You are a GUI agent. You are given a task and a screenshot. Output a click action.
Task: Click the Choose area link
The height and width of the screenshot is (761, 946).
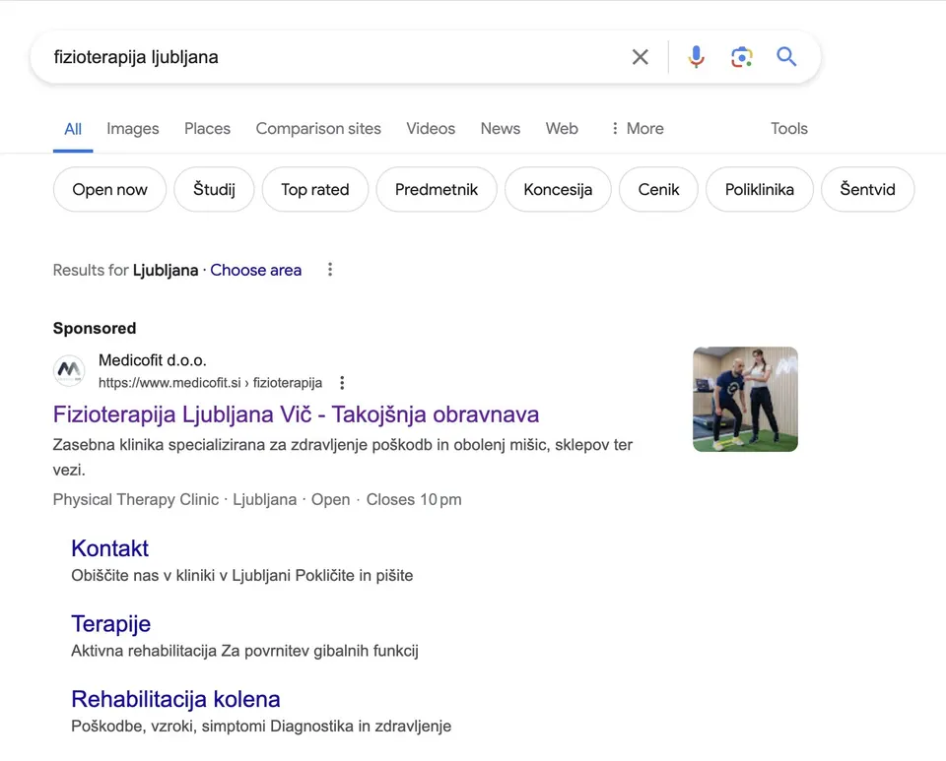click(256, 270)
